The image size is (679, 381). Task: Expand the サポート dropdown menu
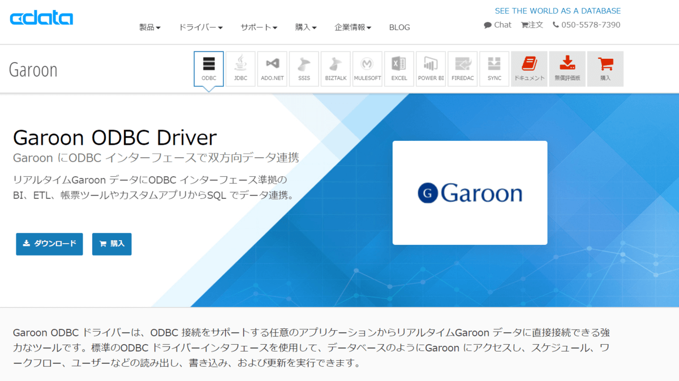click(259, 27)
